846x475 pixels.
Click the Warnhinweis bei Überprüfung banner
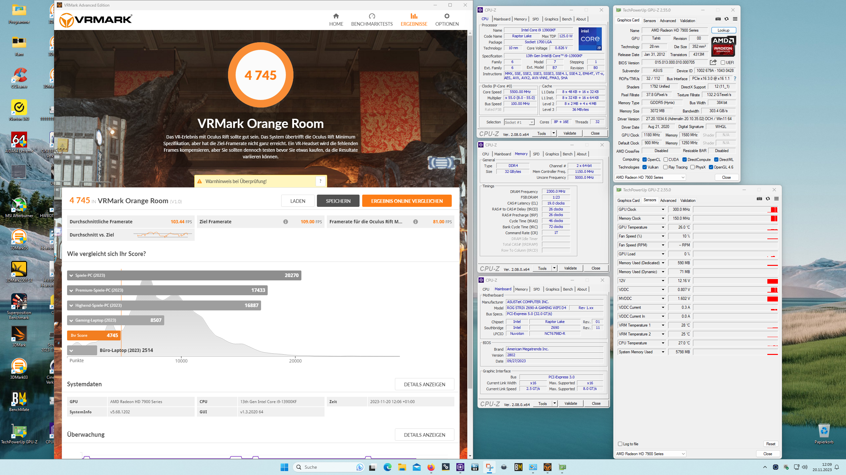(260, 181)
